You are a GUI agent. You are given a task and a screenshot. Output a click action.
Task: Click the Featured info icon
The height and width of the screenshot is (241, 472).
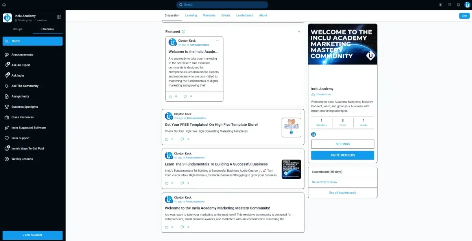(184, 32)
